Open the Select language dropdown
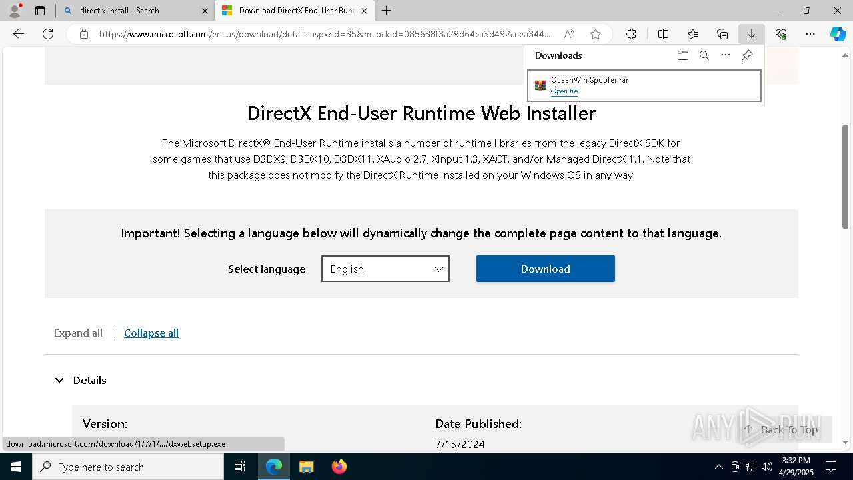The image size is (853, 480). [385, 269]
